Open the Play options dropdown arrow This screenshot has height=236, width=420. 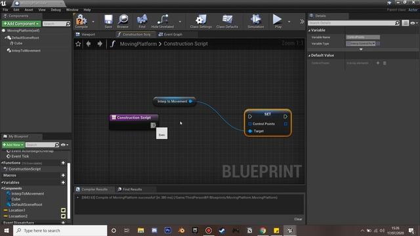click(x=289, y=22)
